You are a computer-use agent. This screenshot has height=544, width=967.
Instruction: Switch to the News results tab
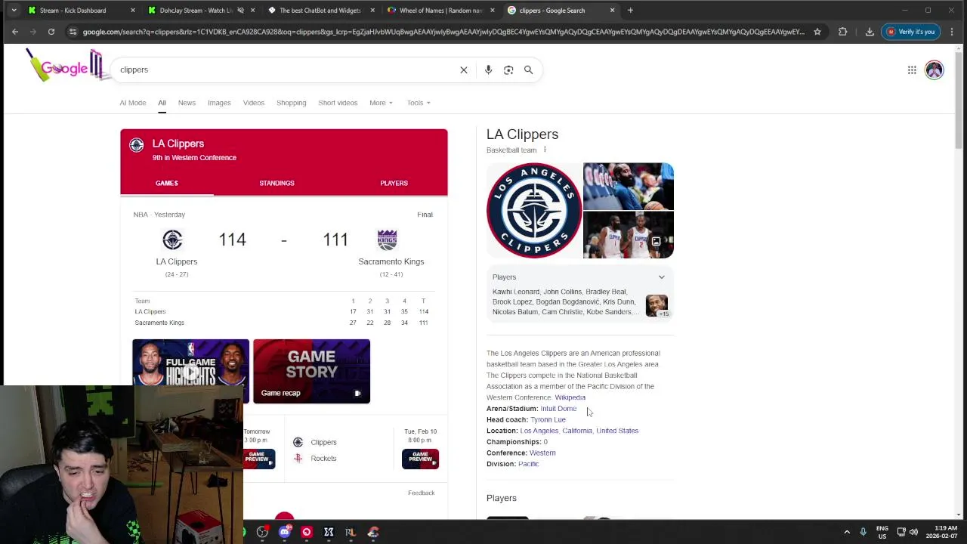point(187,103)
